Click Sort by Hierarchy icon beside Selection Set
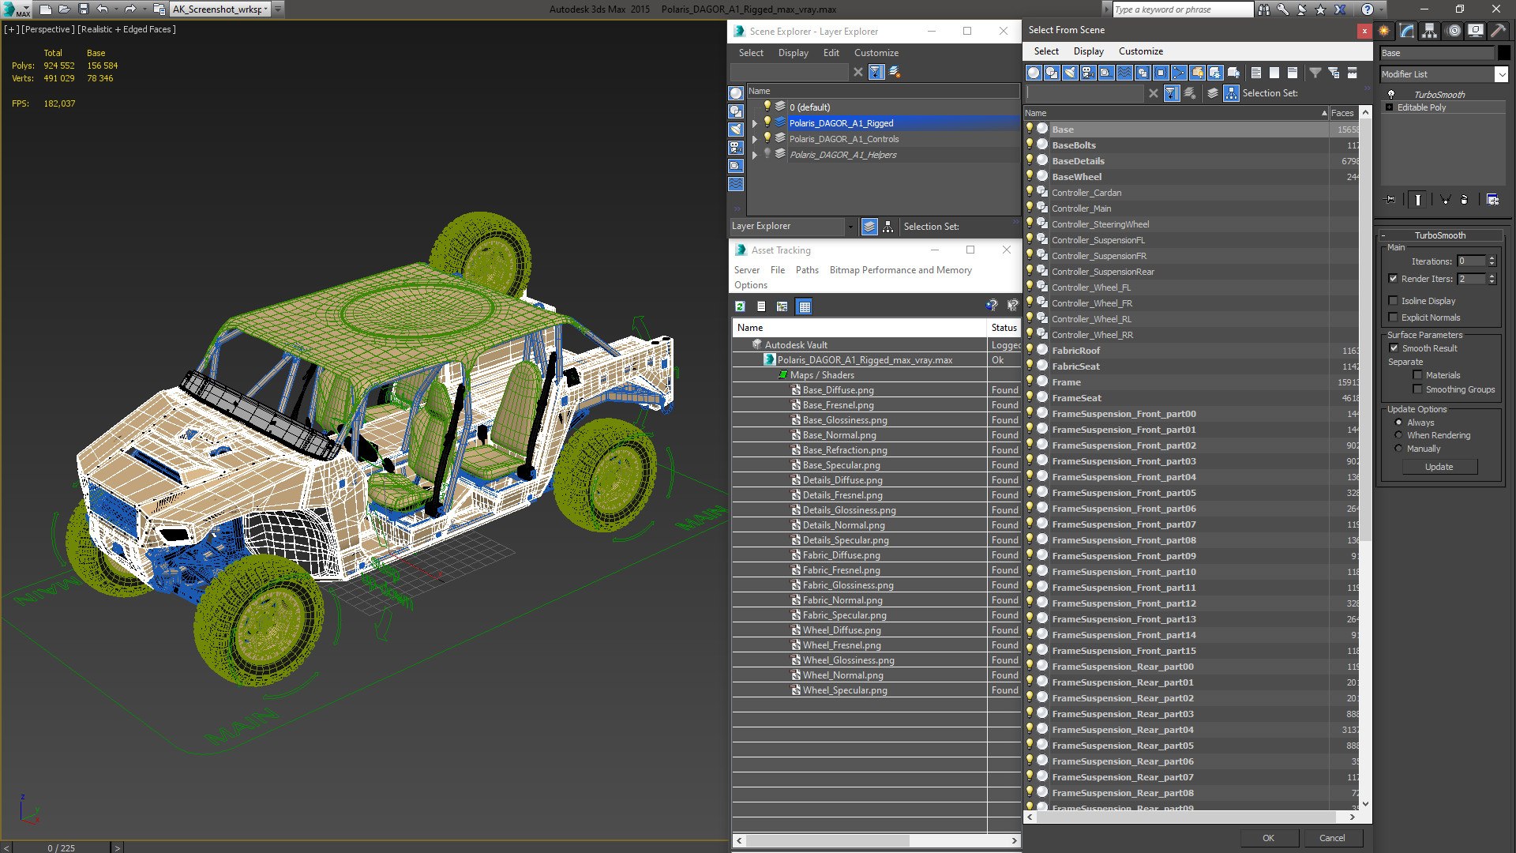The image size is (1516, 853). tap(1231, 93)
